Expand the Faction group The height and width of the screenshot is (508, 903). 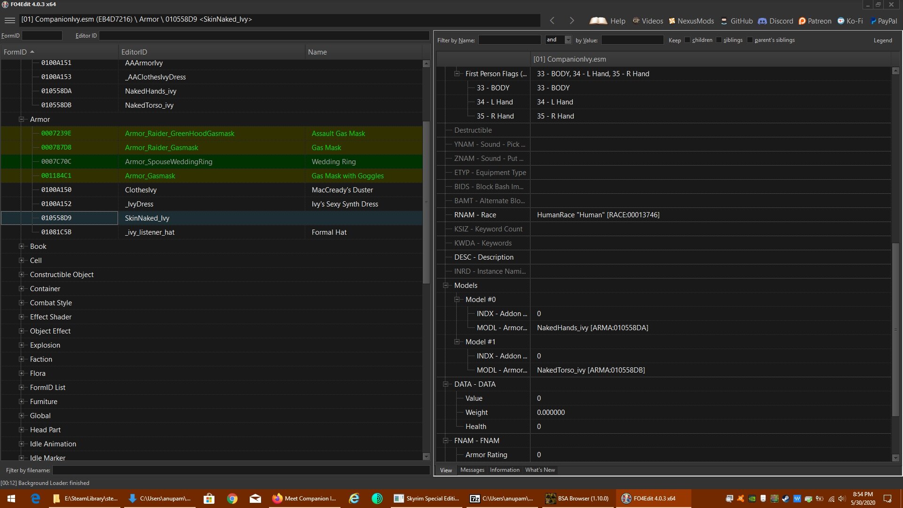tap(21, 359)
